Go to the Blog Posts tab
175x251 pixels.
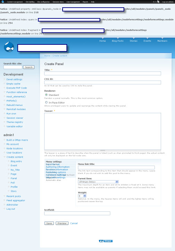pos(118,41)
